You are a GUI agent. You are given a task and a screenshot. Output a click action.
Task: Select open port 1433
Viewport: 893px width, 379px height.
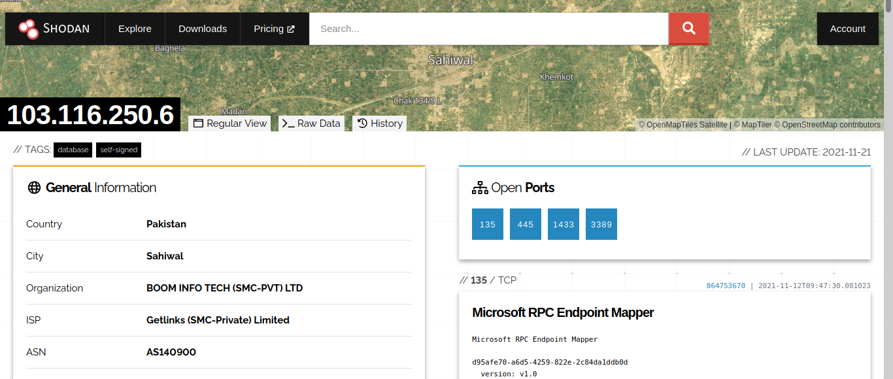click(564, 224)
